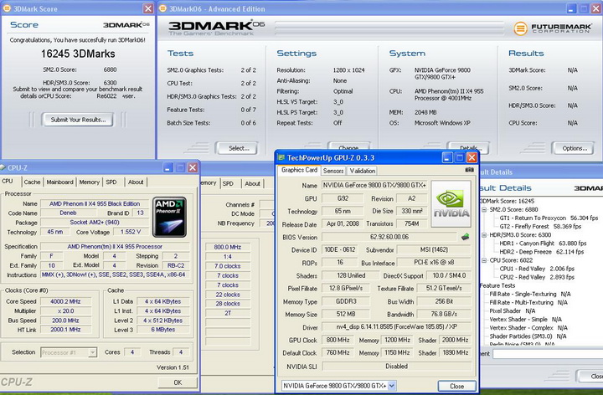The height and width of the screenshot is (395, 603).
Task: Open the Cache tab in CPU-Z
Action: (x=32, y=182)
